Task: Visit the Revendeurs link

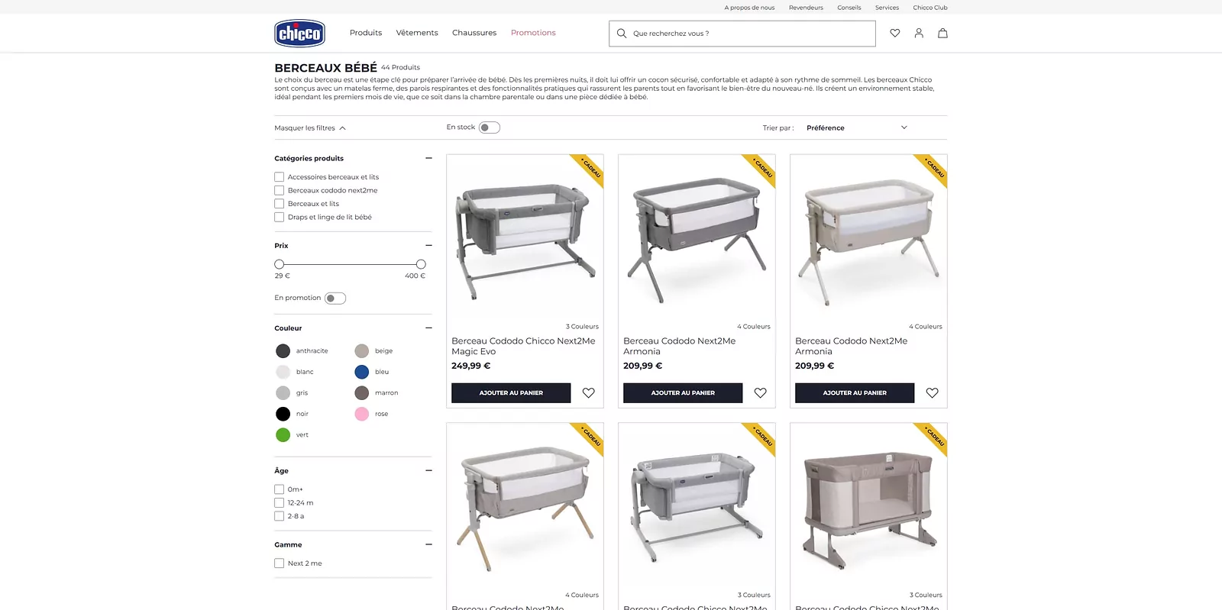Action: 806,8
